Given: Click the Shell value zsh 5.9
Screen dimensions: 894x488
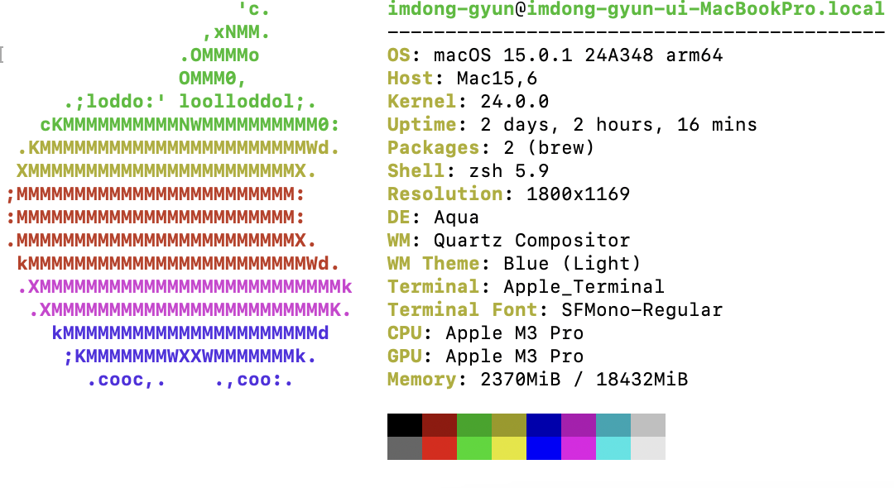Looking at the screenshot, I should [x=508, y=171].
